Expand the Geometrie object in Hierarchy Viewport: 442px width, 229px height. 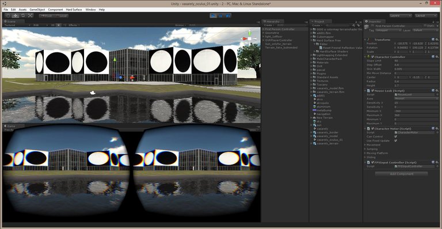click(264, 33)
